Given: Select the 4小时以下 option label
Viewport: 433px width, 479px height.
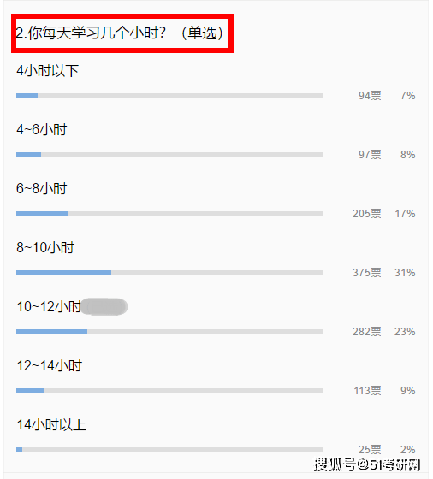Looking at the screenshot, I should click(48, 71).
